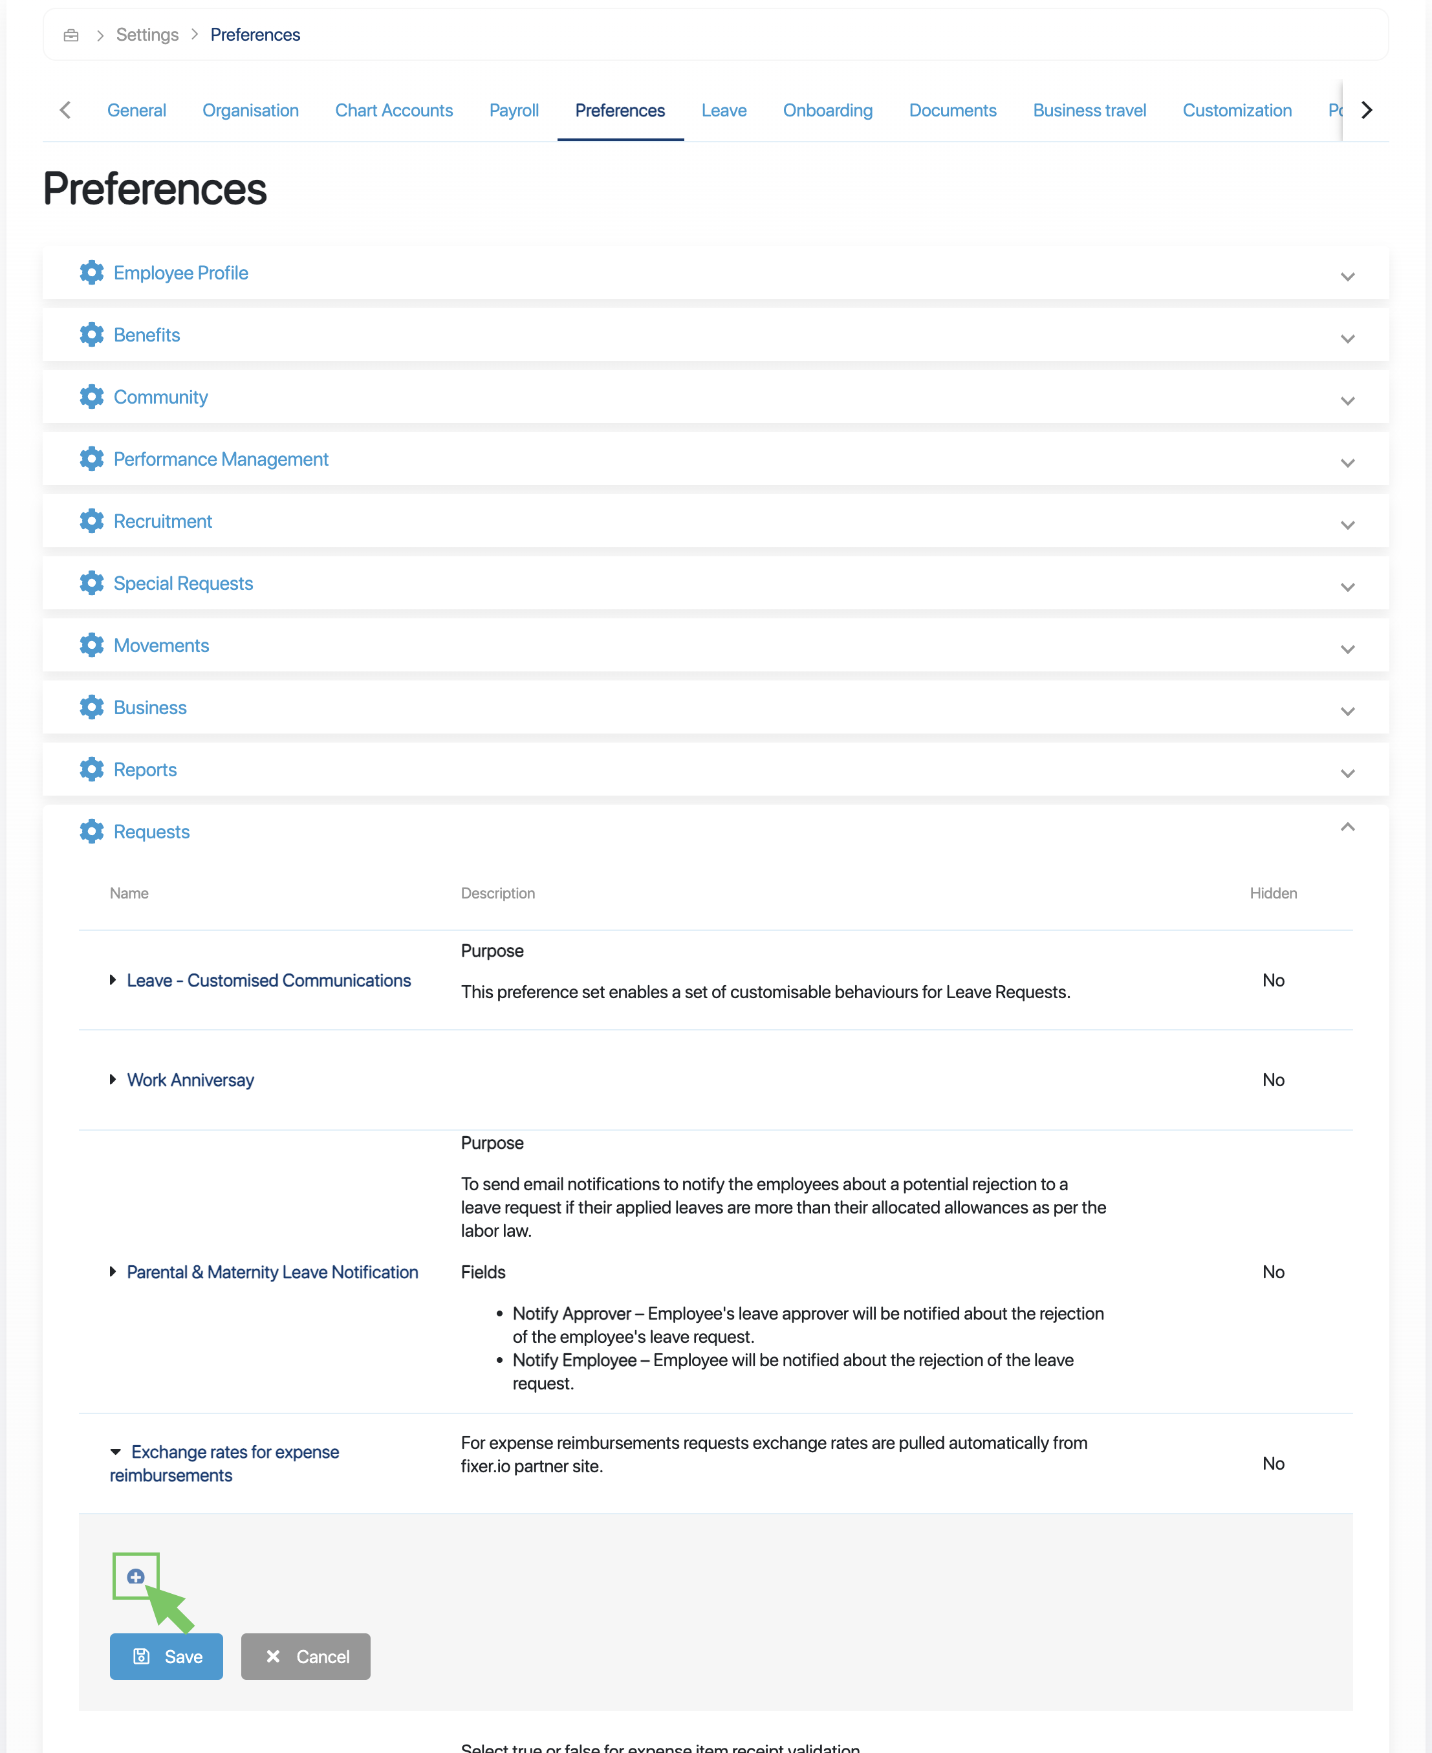Click the home briefcase breadcrumb icon
Viewport: 1432px width, 1753px height.
(71, 35)
